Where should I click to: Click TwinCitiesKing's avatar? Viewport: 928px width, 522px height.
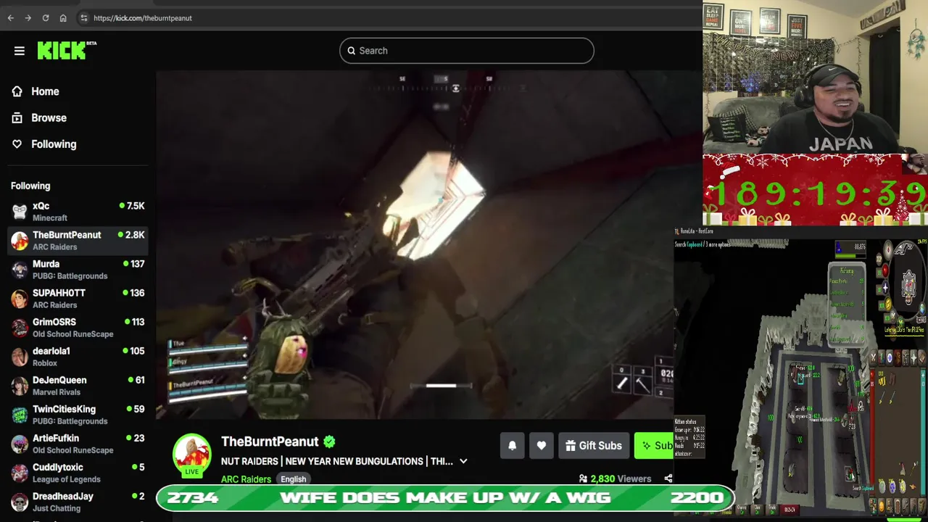[20, 415]
